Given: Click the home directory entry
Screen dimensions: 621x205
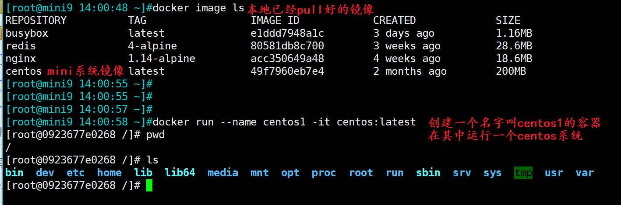Looking at the screenshot, I should [109, 173].
